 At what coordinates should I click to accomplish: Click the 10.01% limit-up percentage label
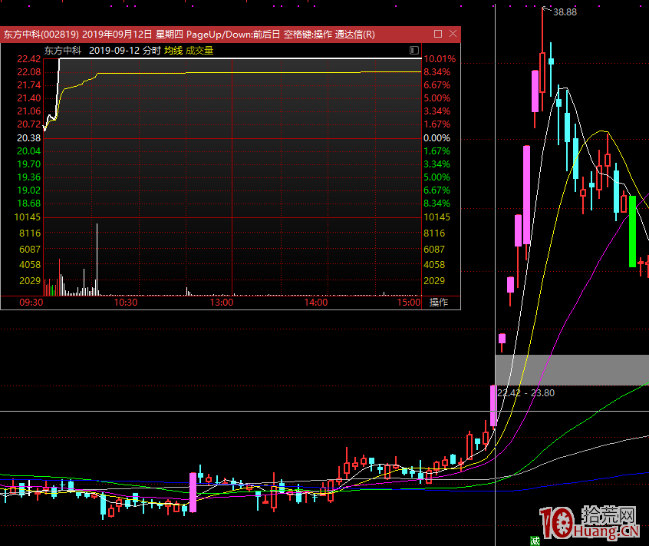[x=440, y=59]
